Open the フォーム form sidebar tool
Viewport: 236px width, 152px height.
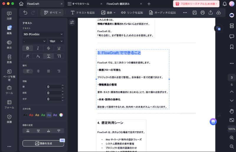coord(9,104)
